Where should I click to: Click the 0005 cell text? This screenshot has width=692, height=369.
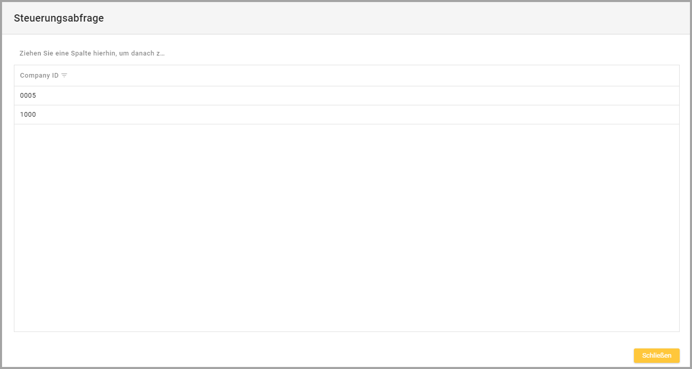pyautogui.click(x=28, y=96)
